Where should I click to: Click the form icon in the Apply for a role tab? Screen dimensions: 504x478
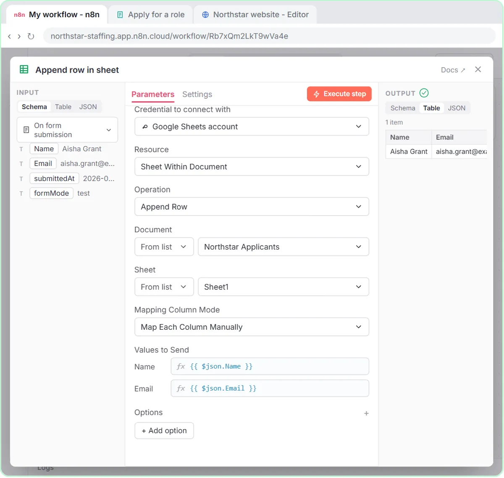point(120,15)
